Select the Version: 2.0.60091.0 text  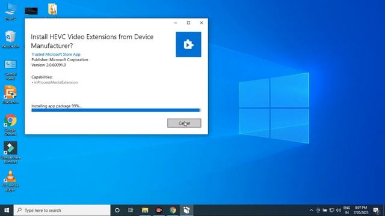[49, 65]
